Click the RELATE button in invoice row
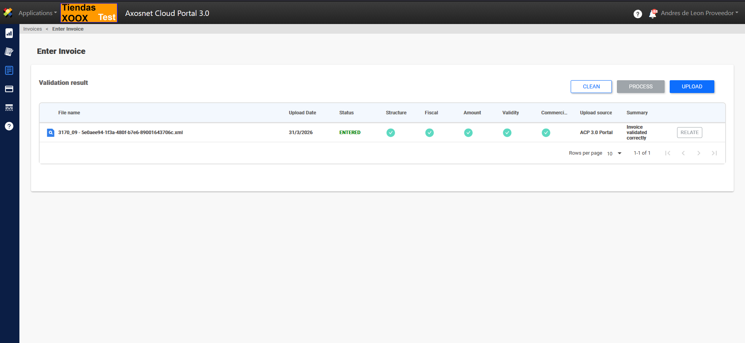The width and height of the screenshot is (745, 343). pos(689,133)
